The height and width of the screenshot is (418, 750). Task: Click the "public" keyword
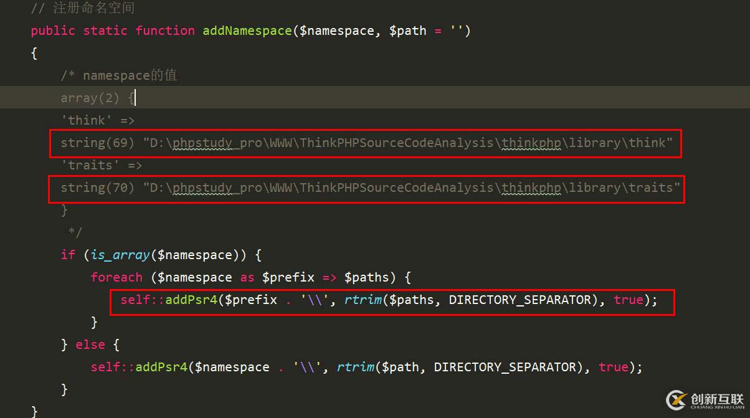[x=53, y=31]
